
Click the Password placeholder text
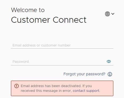21,62
